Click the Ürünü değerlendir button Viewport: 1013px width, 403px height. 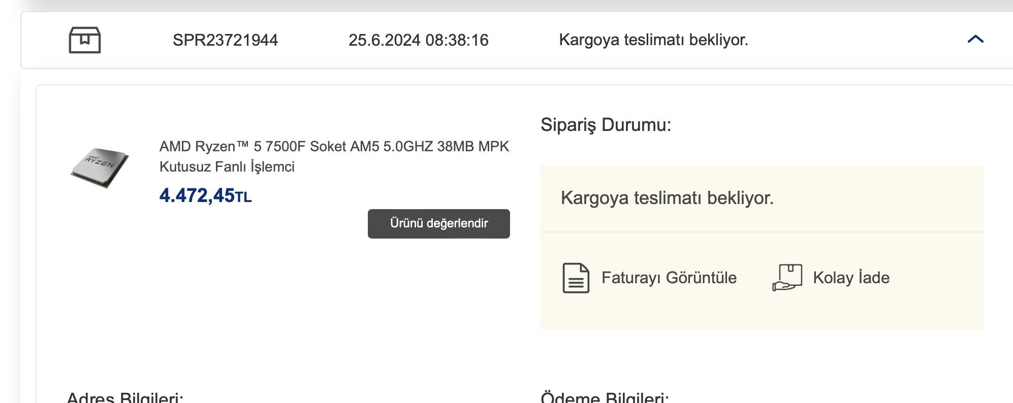click(x=439, y=224)
